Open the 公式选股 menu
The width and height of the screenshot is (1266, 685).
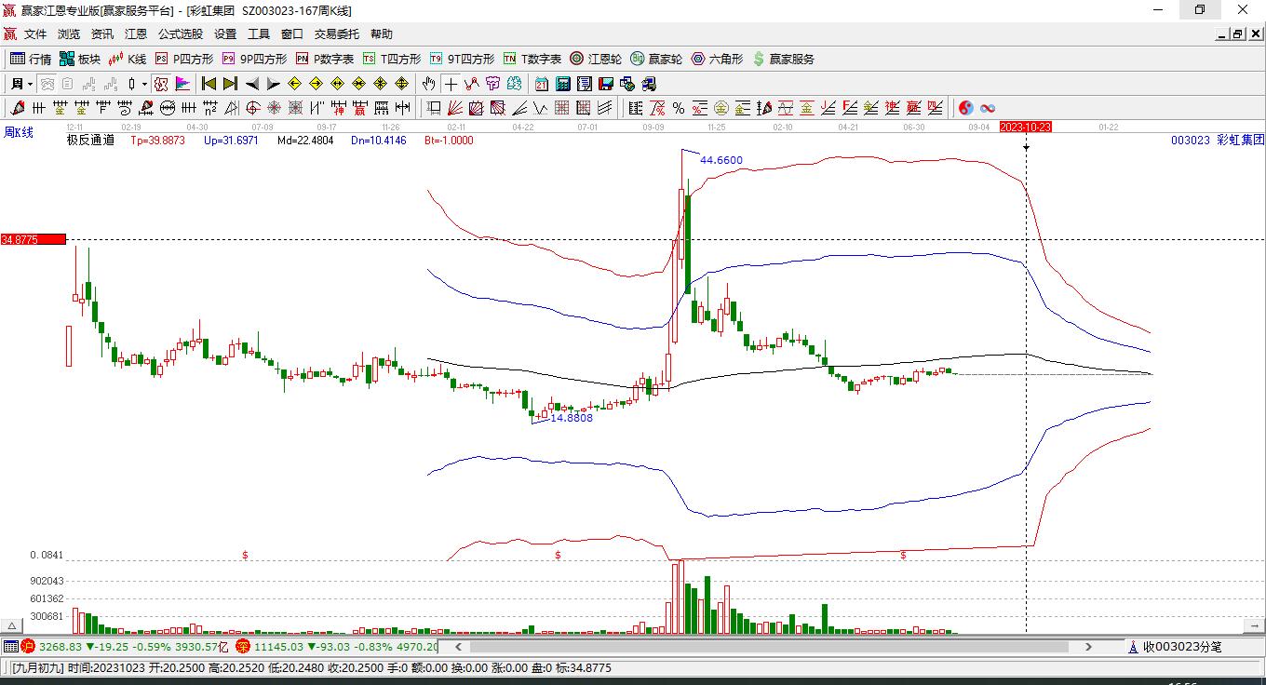181,34
